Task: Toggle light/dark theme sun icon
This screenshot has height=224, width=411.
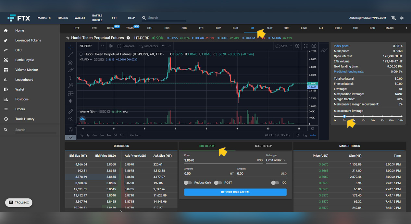Action: [402, 18]
